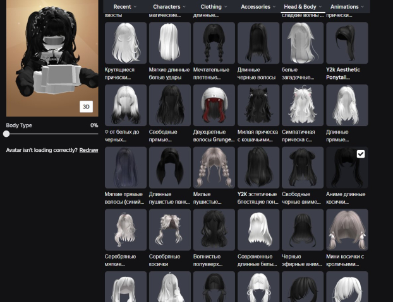Select the Y2k Aesthetic Ponytail hair item
The height and width of the screenshot is (302, 393).
coord(347,43)
